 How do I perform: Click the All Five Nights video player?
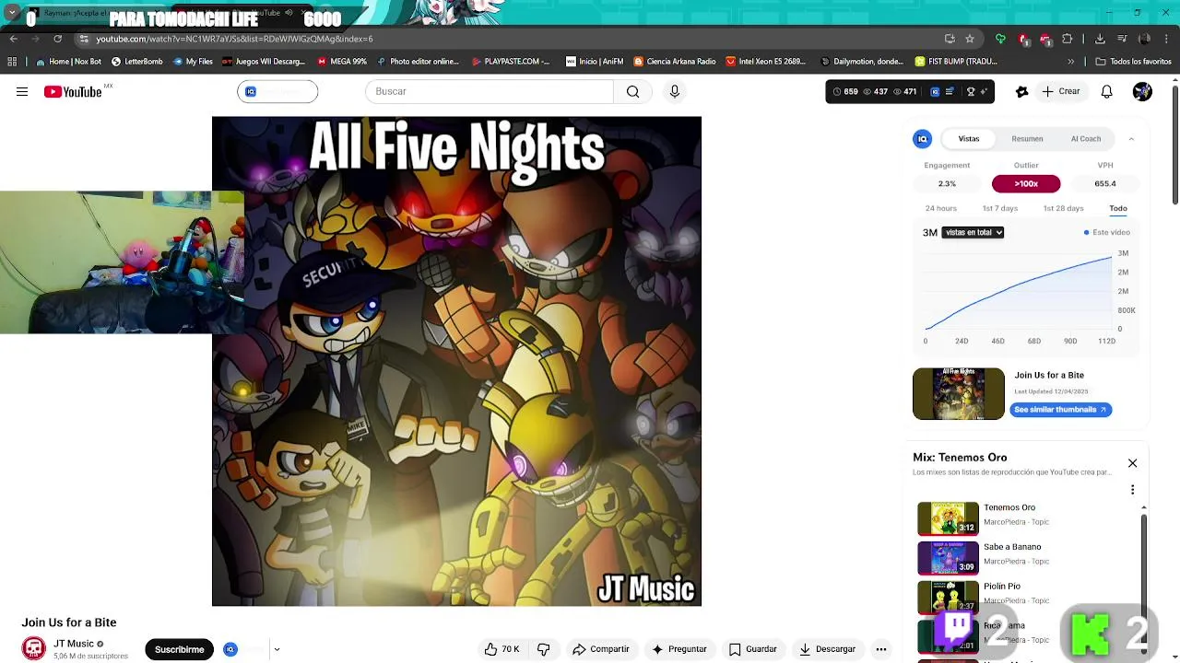click(x=456, y=361)
